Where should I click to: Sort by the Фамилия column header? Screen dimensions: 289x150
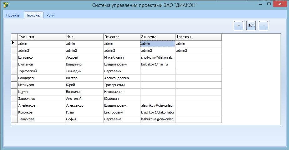[41, 37]
